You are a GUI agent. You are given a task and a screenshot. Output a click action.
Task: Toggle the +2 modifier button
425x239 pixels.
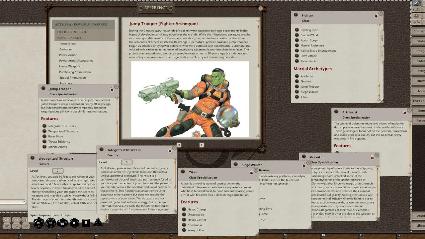(16, 220)
